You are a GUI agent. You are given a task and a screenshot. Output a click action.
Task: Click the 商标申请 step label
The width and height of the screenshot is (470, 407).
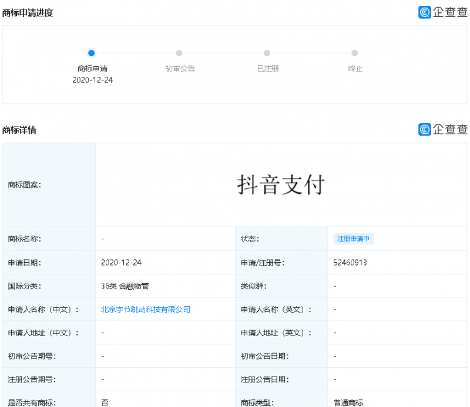[92, 69]
